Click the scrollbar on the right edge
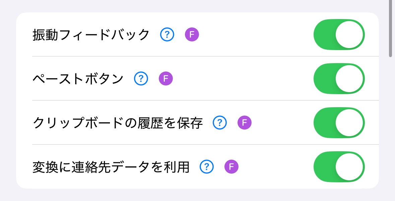The image size is (395, 201). [391, 28]
